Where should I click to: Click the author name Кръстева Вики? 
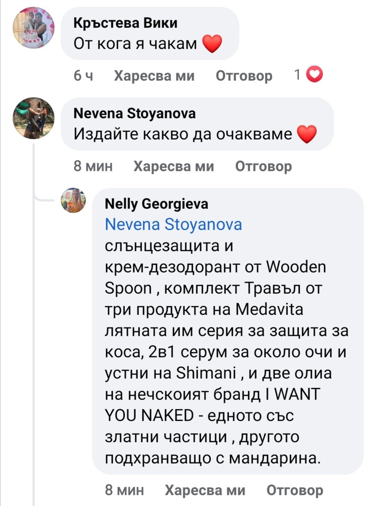pos(125,23)
